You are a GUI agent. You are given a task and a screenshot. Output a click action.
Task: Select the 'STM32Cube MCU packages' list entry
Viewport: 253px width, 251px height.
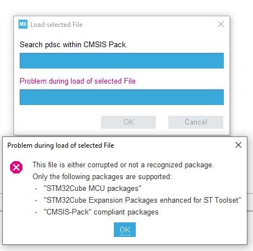pyautogui.click(x=93, y=188)
